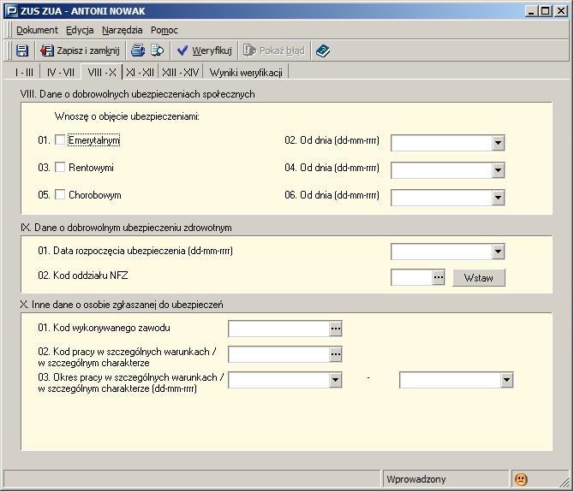Click the 06. Od dnia date field
The width and height of the screenshot is (574, 492).
coord(441,198)
